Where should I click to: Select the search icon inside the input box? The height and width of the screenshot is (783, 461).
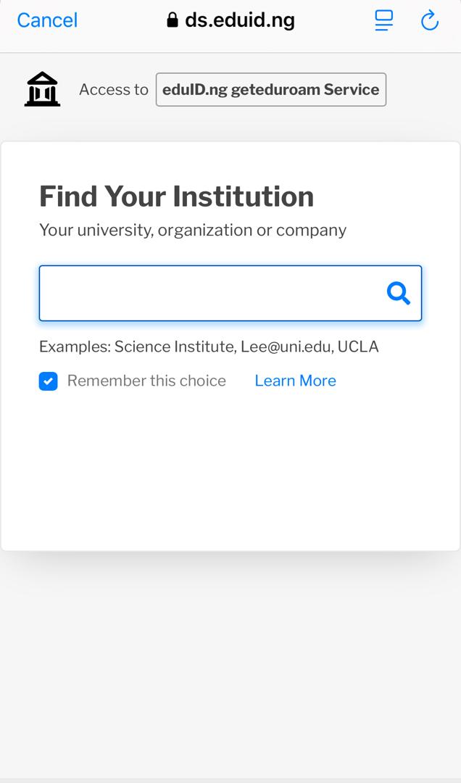[398, 293]
